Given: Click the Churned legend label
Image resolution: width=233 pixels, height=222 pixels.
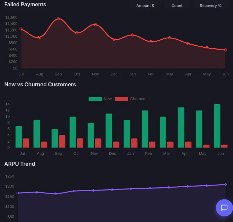Looking at the screenshot, I should (138, 99).
